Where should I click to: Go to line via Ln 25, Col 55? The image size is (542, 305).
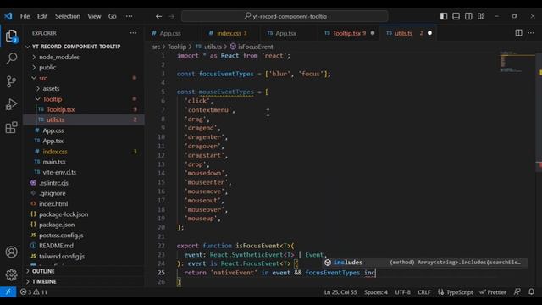point(340,292)
